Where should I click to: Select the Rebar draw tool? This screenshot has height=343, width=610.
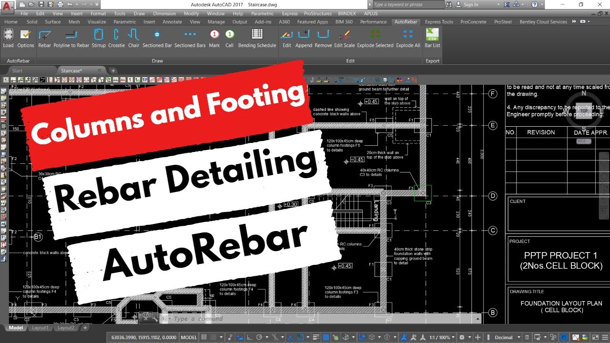pos(44,38)
